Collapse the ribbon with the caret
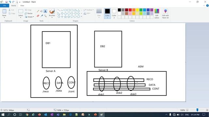Viewport: 209px width, 117px height. pyautogui.click(x=204, y=6)
